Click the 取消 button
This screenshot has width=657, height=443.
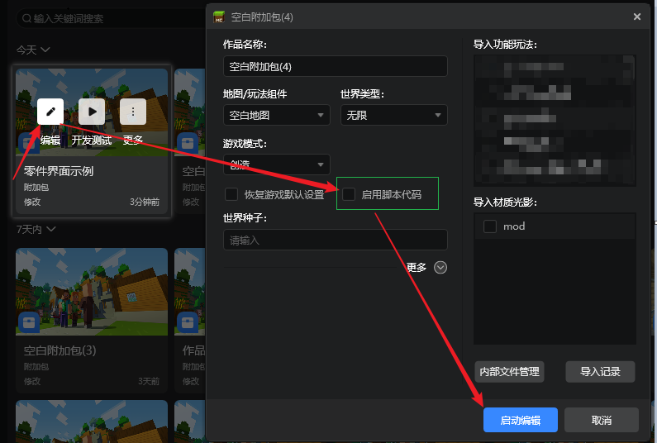[x=602, y=420]
